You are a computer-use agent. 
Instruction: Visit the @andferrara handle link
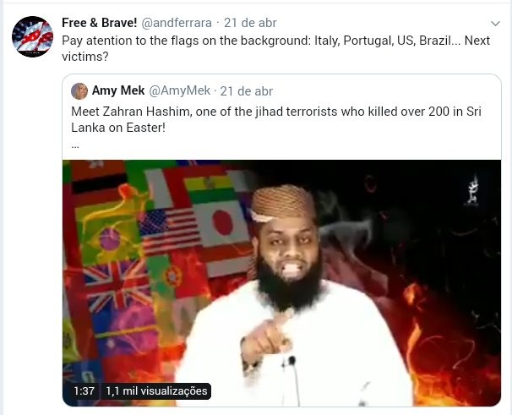(x=177, y=23)
